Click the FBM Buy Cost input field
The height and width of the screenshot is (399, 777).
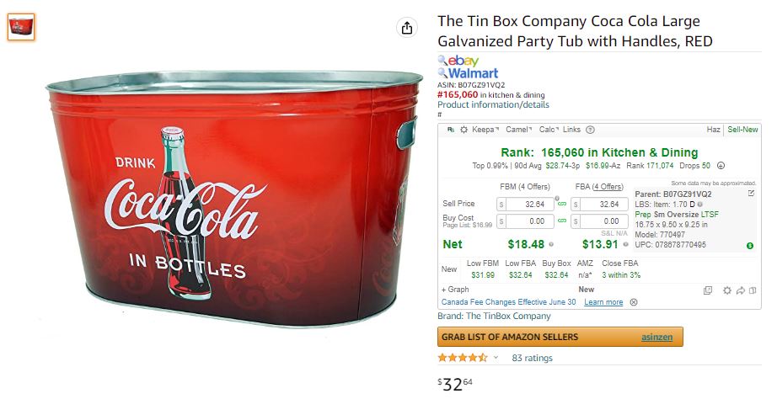[525, 221]
